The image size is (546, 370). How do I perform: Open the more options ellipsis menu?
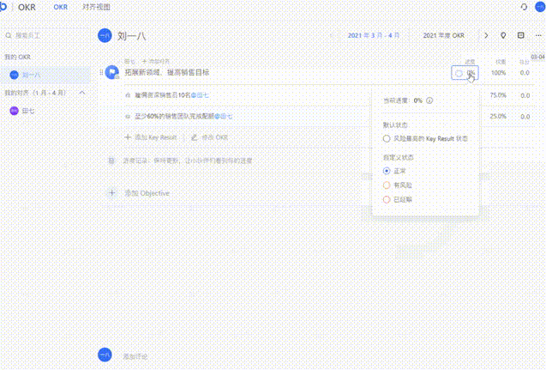pyautogui.click(x=538, y=35)
